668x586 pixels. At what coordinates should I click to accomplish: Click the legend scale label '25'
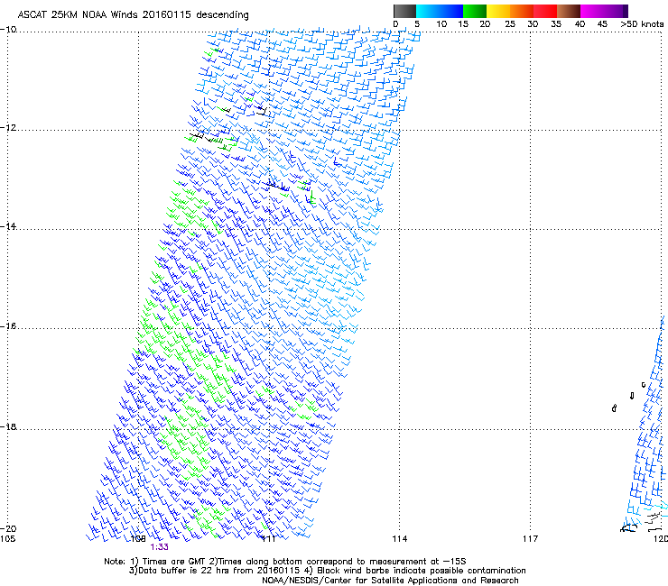tap(509, 24)
